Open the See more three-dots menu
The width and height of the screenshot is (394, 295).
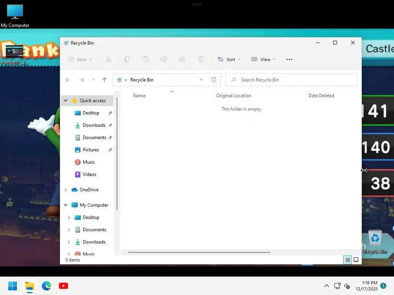click(x=289, y=60)
